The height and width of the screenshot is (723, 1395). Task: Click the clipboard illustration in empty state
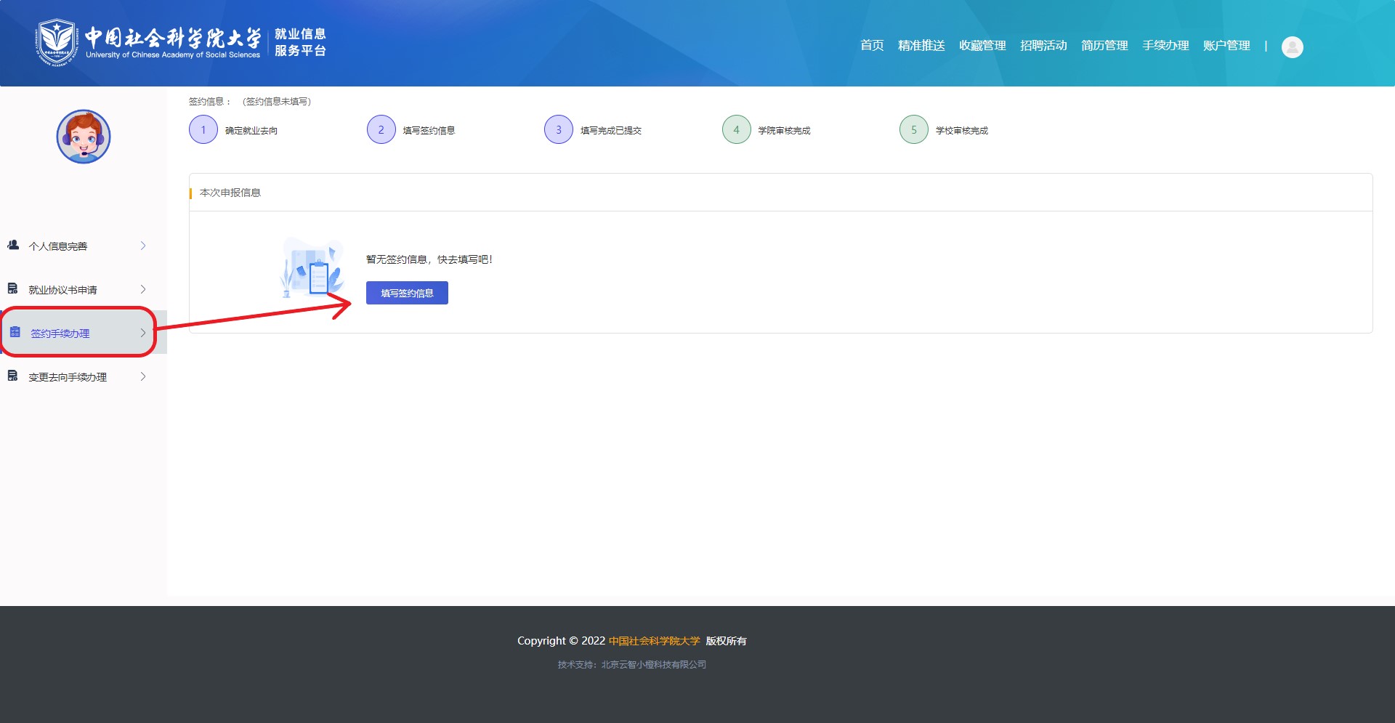pos(312,268)
